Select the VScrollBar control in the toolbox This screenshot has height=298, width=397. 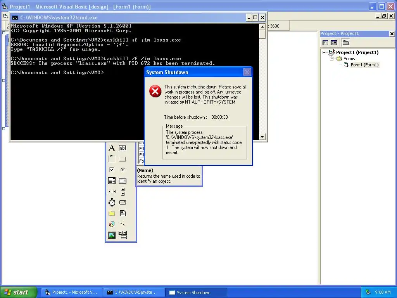pos(123,192)
